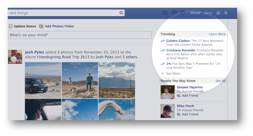Screen dimensions: 253x136
Task: Open the 24 trending topic link
Action: pos(169,64)
